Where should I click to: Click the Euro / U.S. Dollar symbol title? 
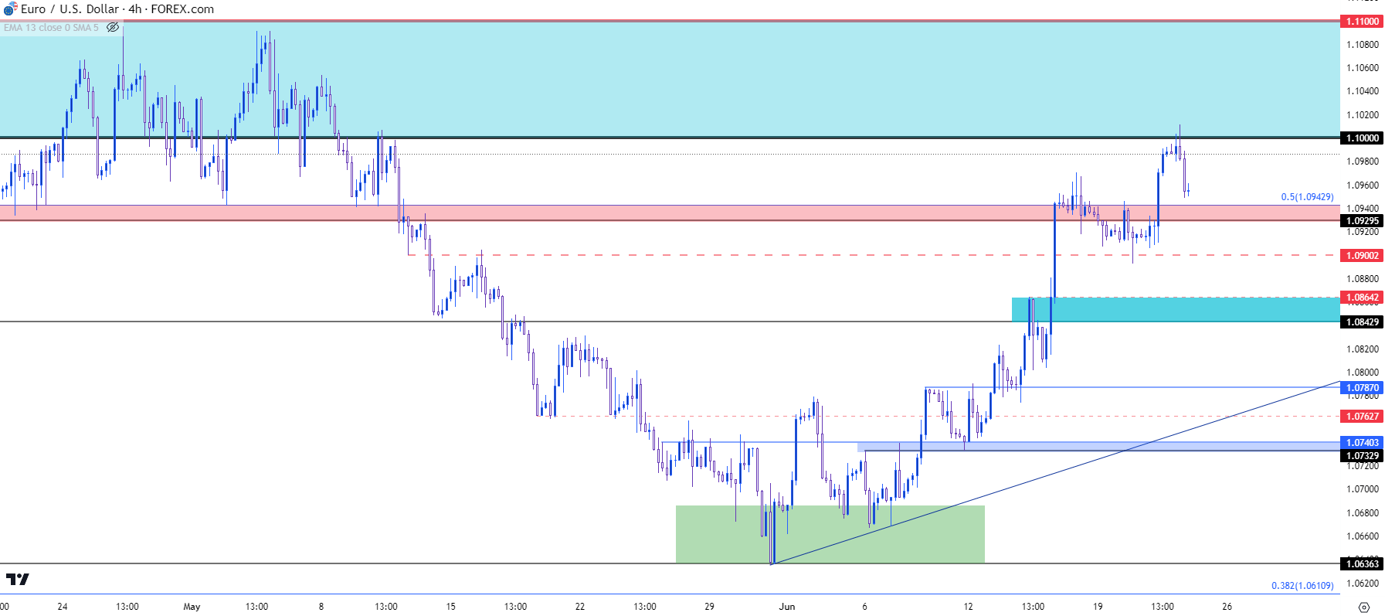(x=70, y=9)
